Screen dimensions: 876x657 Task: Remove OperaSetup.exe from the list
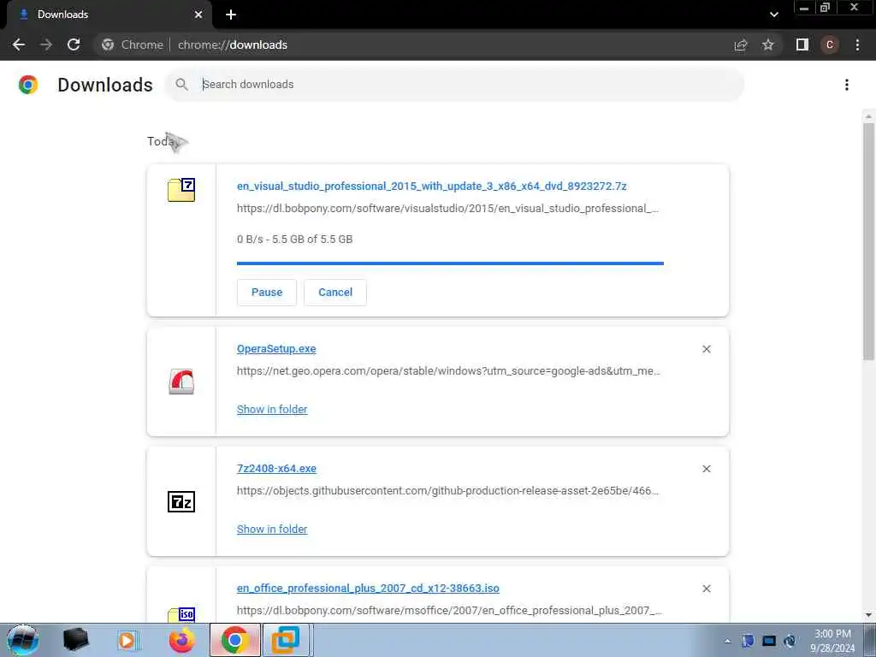coord(706,349)
